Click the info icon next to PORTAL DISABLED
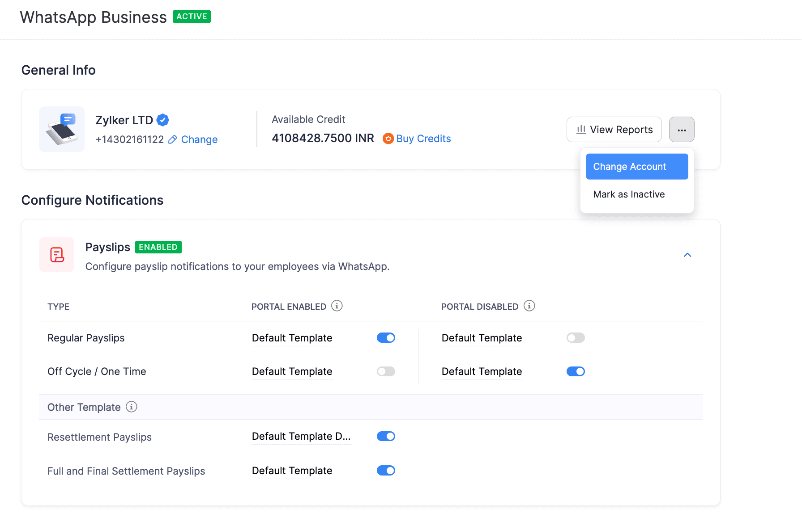This screenshot has height=522, width=802. point(530,306)
